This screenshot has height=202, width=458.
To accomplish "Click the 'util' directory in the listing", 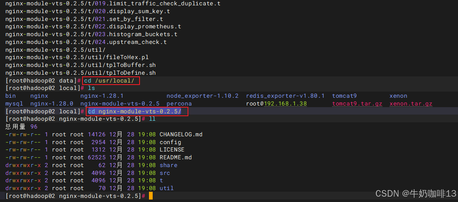I will 167,188.
